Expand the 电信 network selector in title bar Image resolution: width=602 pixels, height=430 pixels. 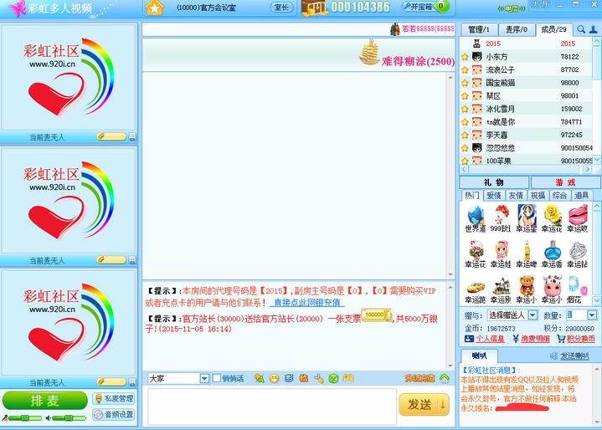[512, 8]
